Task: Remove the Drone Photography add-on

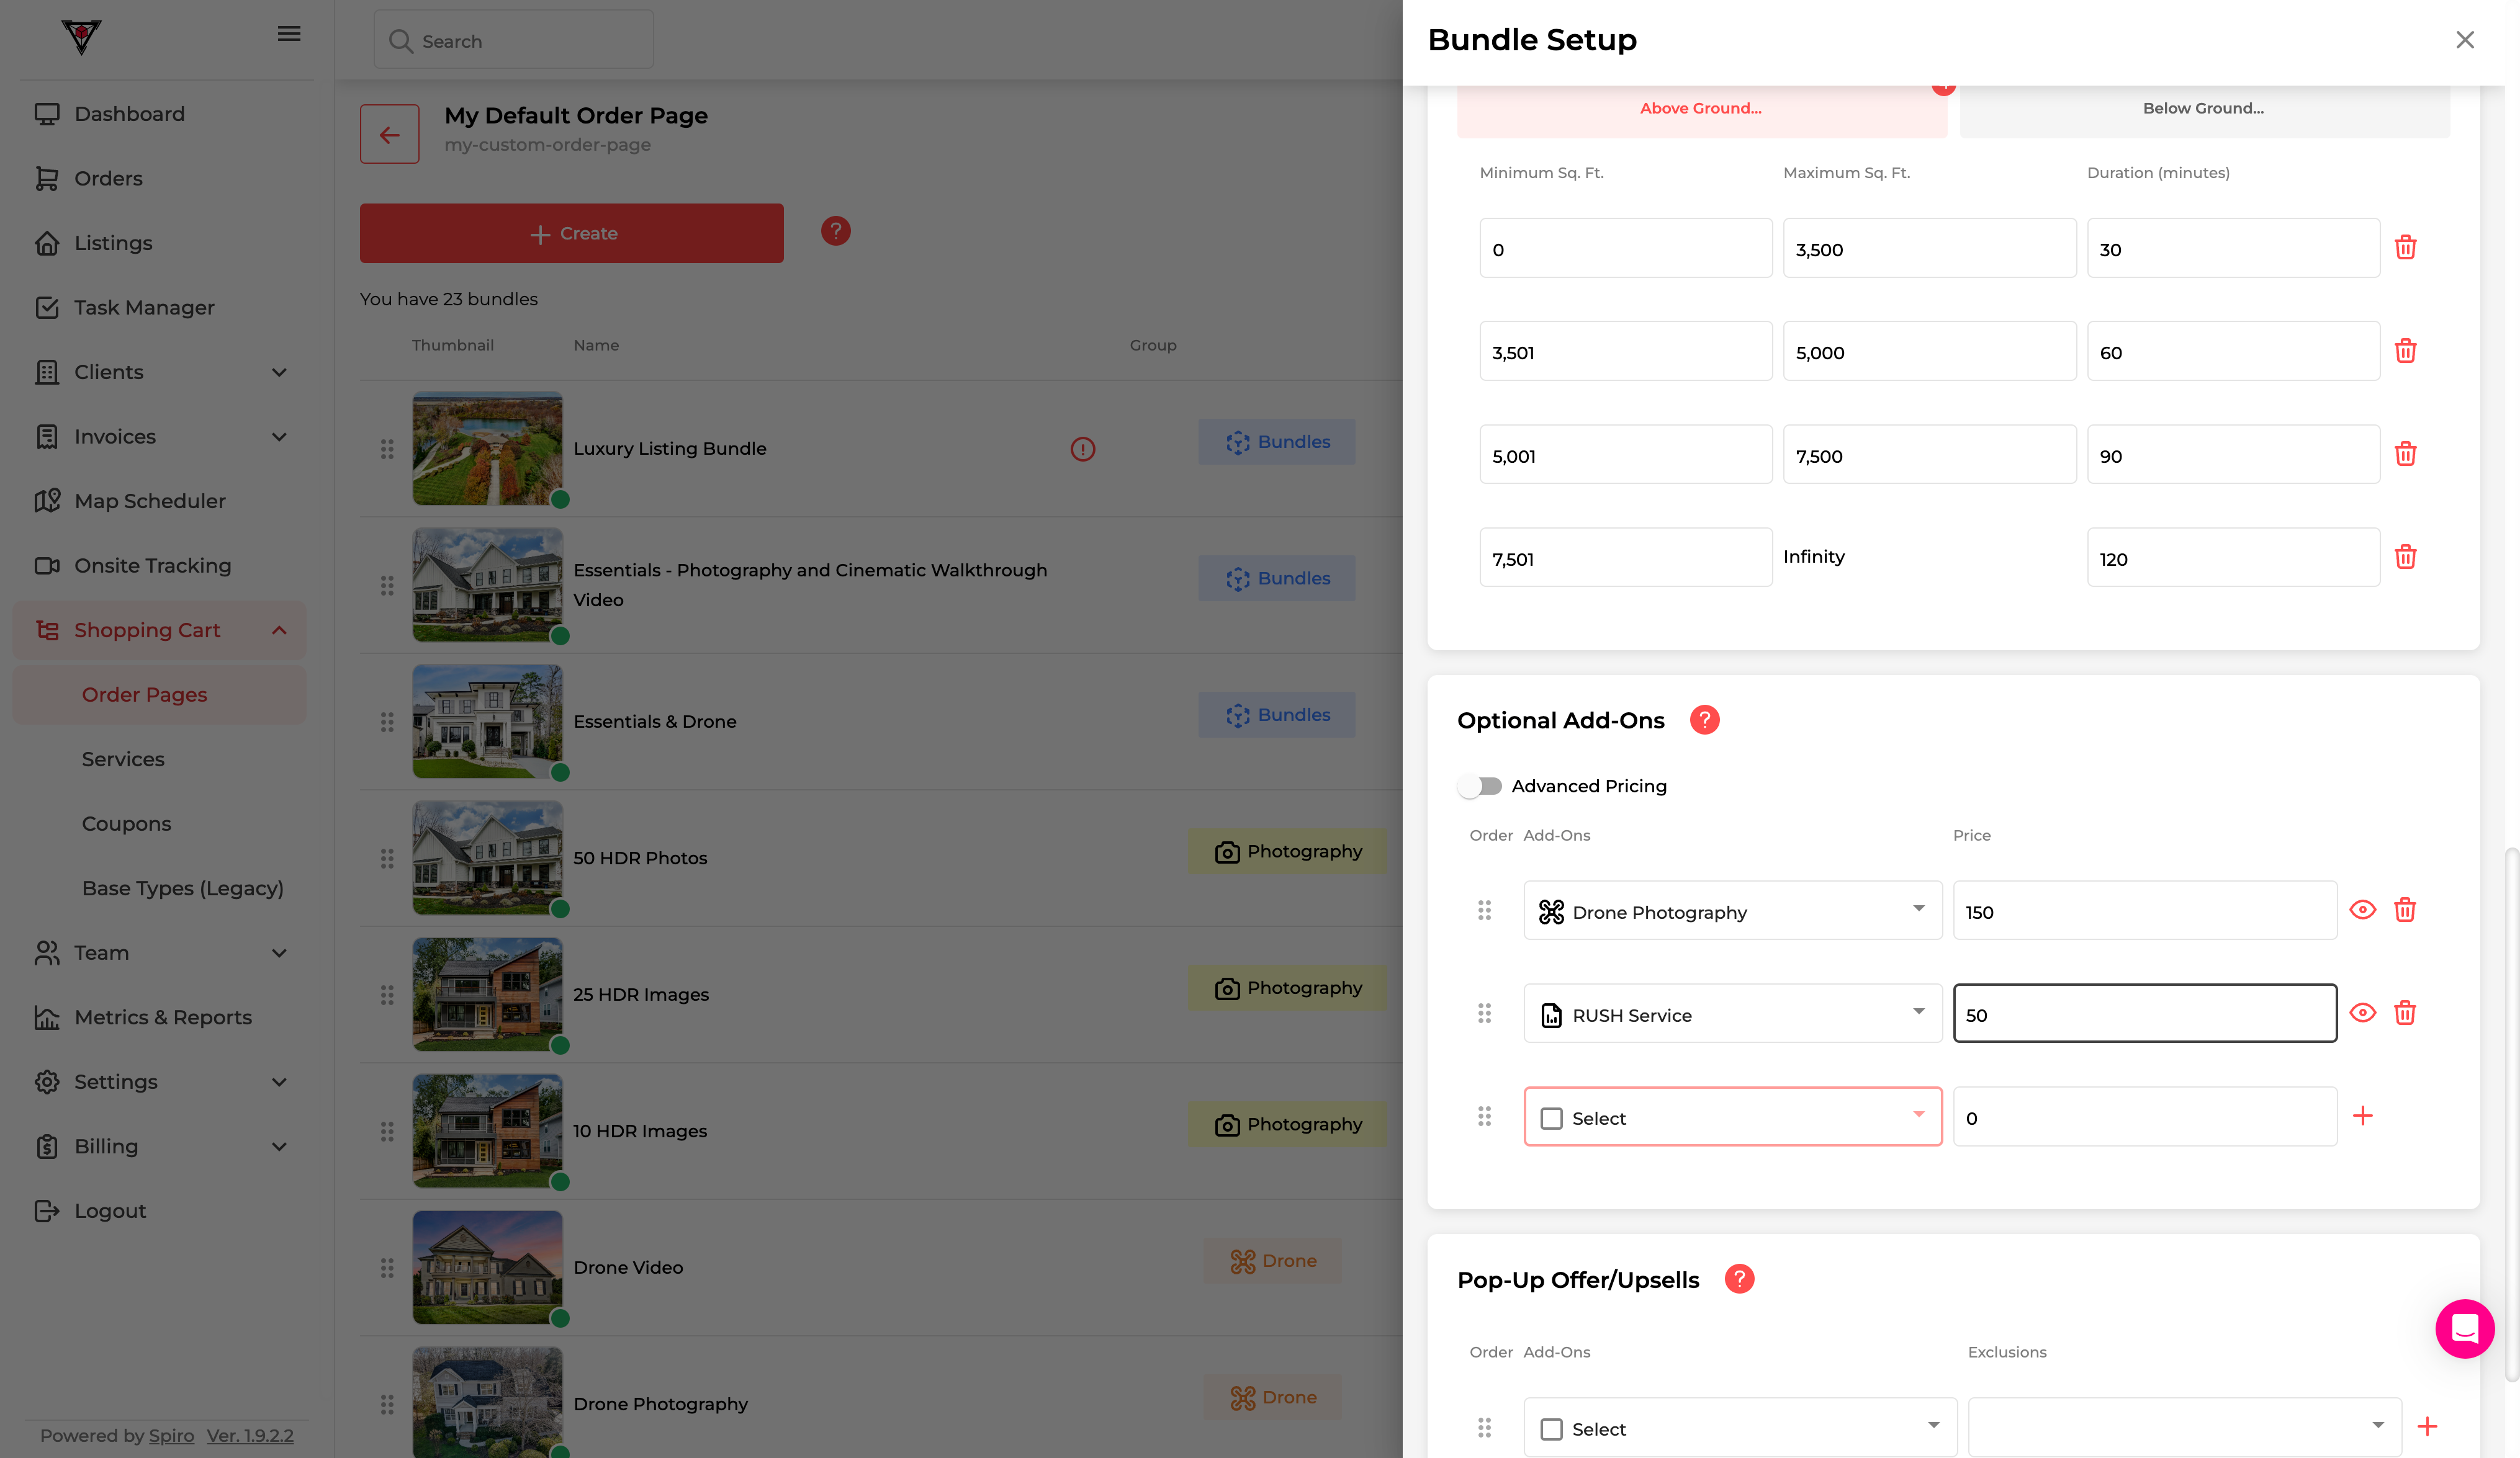Action: [x=2405, y=910]
